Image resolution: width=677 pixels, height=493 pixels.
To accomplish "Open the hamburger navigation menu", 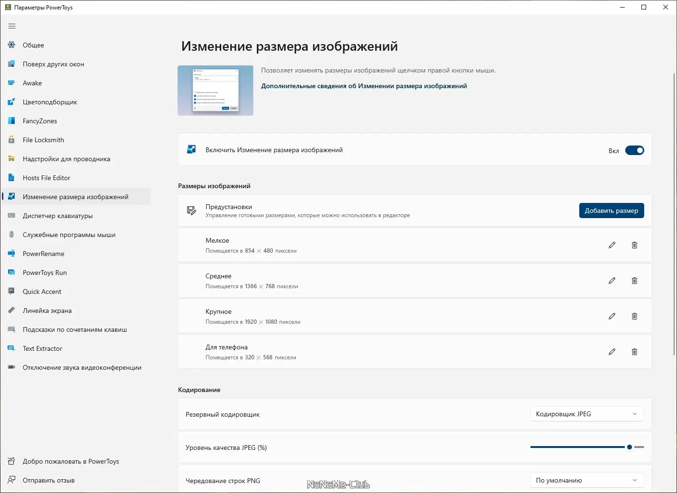I will pyautogui.click(x=12, y=26).
